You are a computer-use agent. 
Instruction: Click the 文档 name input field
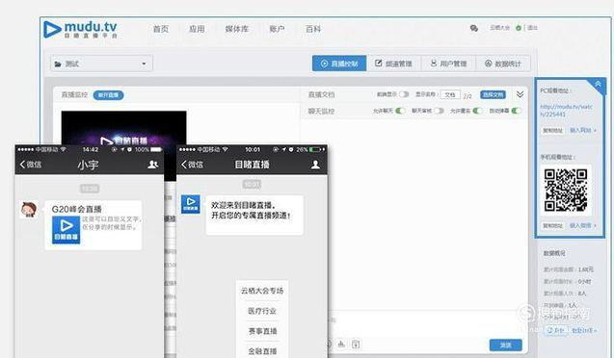coord(450,94)
